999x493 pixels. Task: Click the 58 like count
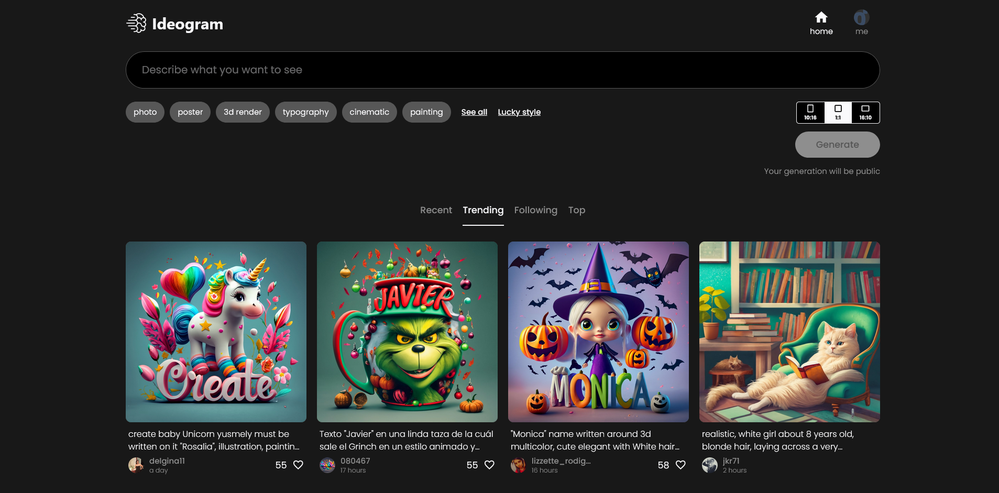coord(663,465)
